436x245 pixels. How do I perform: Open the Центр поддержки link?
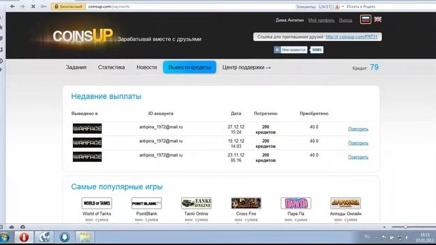pos(247,67)
